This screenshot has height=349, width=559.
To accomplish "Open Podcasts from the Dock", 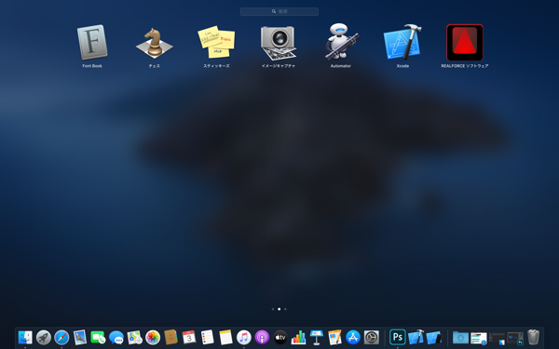I will coord(262,337).
